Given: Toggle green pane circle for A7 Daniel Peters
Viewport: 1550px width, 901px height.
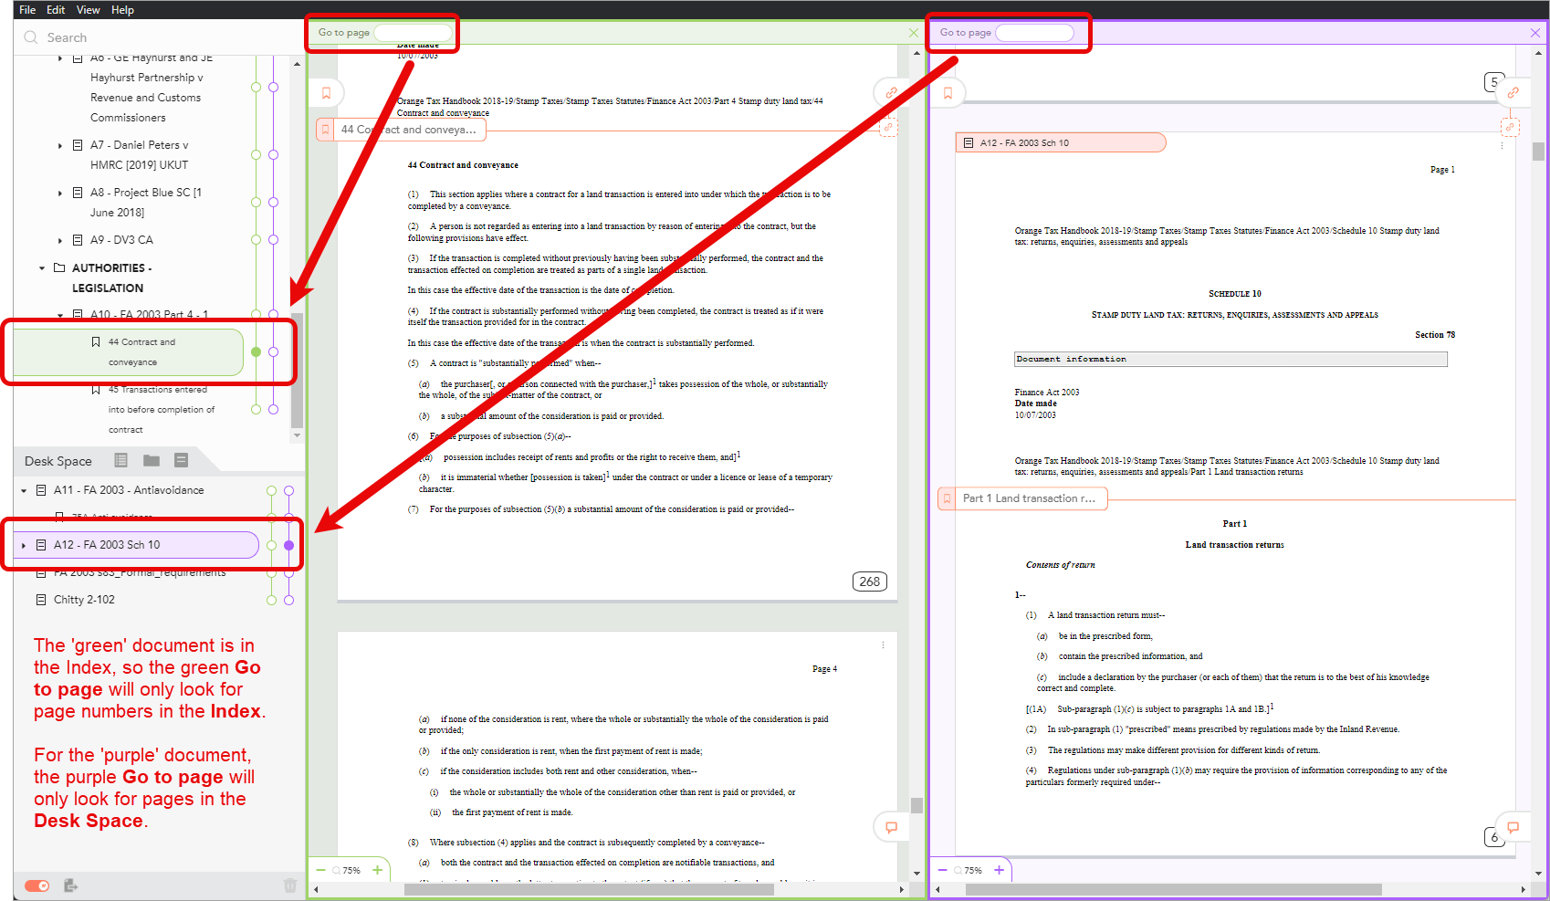Looking at the screenshot, I should (x=257, y=155).
